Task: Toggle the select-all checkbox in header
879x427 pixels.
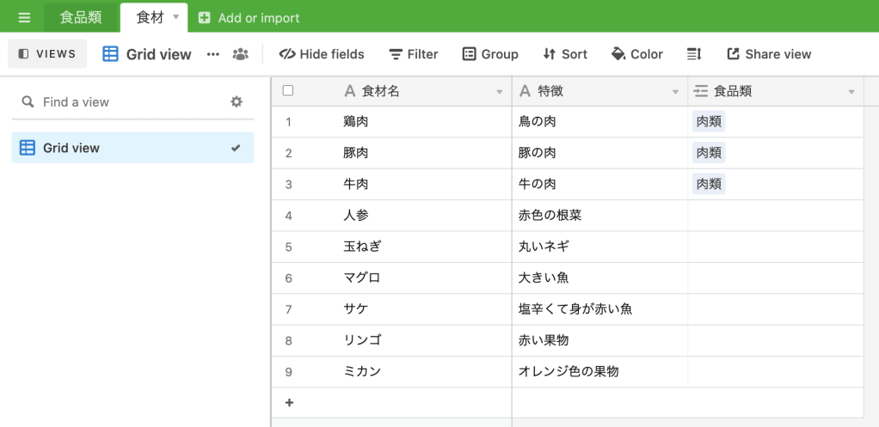Action: click(288, 91)
